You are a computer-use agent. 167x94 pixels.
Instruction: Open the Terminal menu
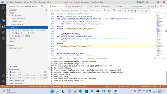42,2
